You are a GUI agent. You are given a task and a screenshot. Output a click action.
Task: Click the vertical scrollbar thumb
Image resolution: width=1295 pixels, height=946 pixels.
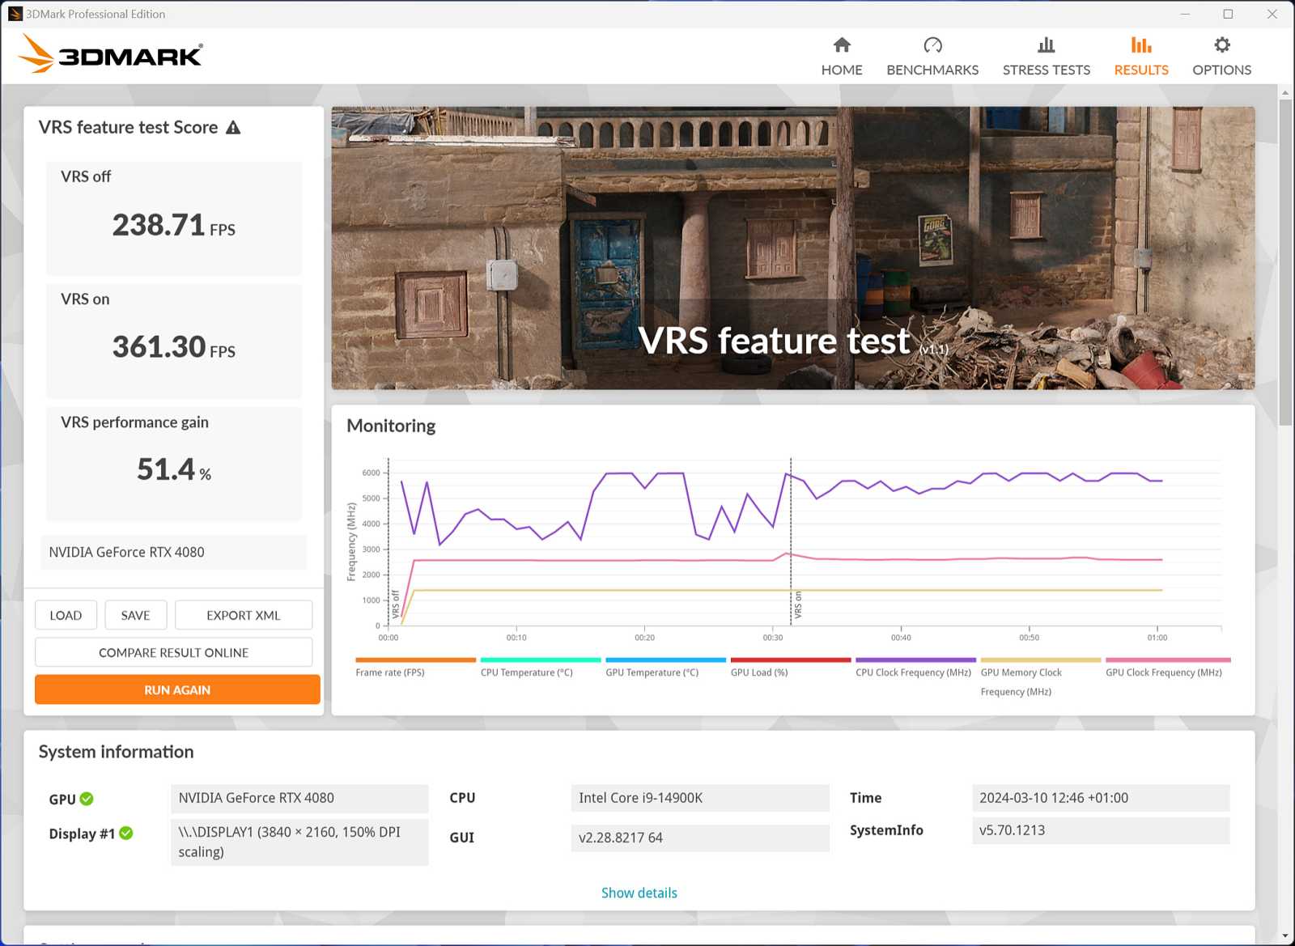(x=1285, y=261)
